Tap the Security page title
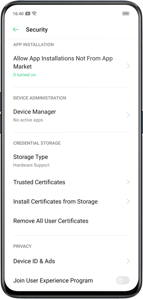 pyautogui.click(x=37, y=29)
